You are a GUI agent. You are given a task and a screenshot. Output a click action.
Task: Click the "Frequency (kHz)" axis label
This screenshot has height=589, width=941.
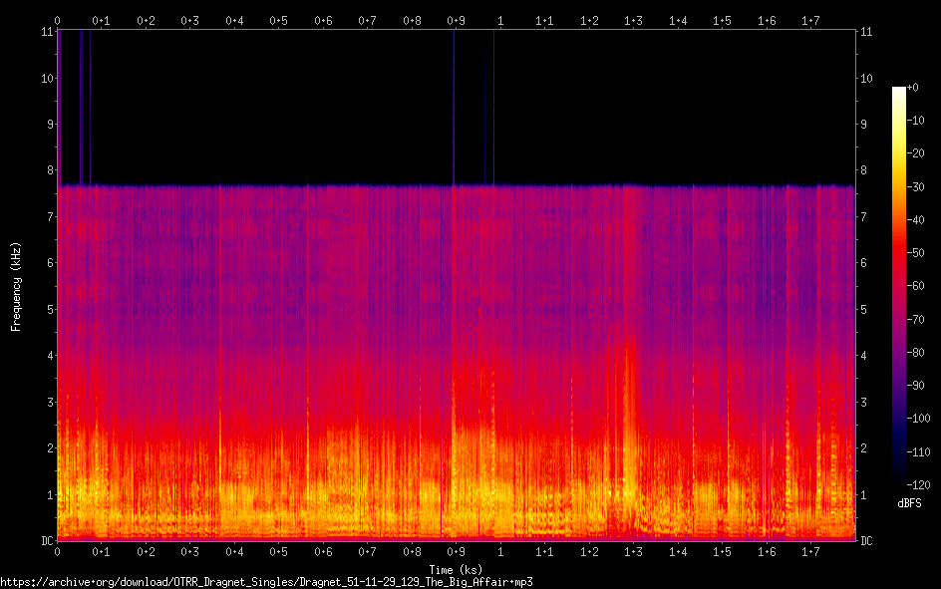tap(16, 286)
